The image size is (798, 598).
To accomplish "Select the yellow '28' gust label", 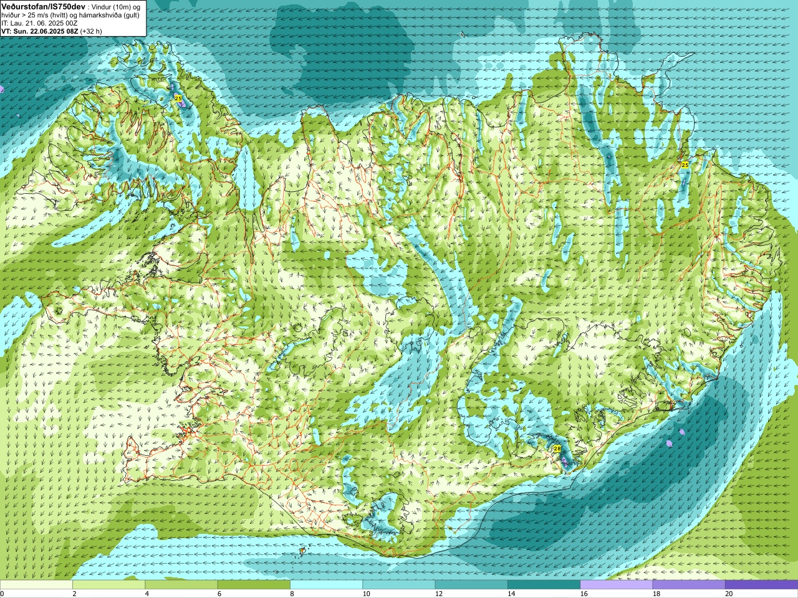I will coord(557,448).
